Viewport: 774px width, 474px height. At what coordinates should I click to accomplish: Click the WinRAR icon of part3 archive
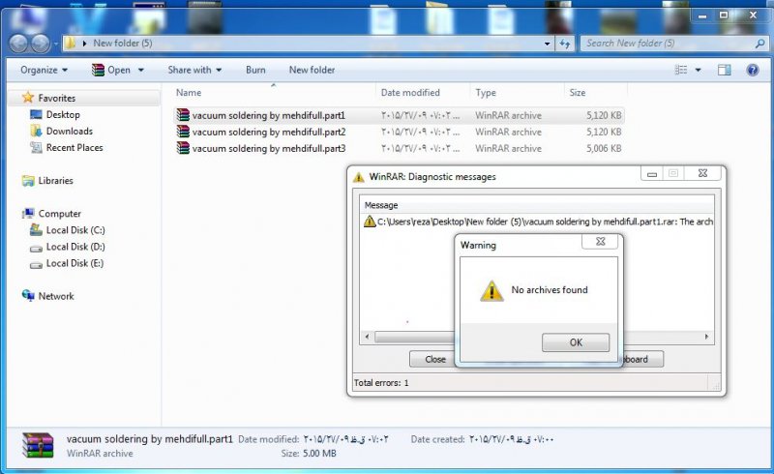pyautogui.click(x=183, y=148)
